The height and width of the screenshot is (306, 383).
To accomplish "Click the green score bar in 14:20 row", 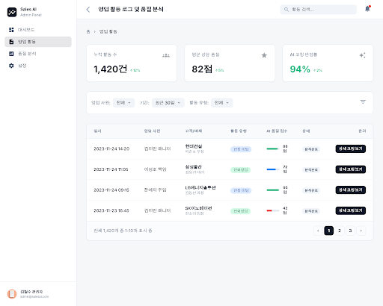I will click(x=273, y=149).
